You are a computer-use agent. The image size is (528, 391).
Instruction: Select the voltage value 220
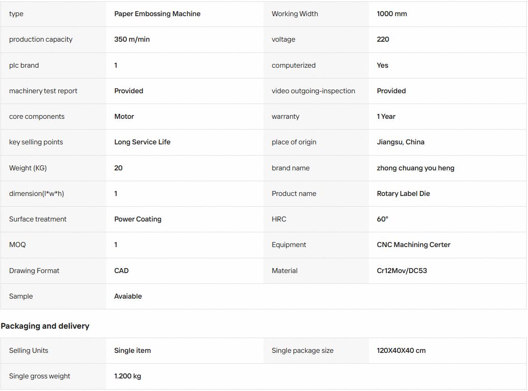(x=383, y=39)
